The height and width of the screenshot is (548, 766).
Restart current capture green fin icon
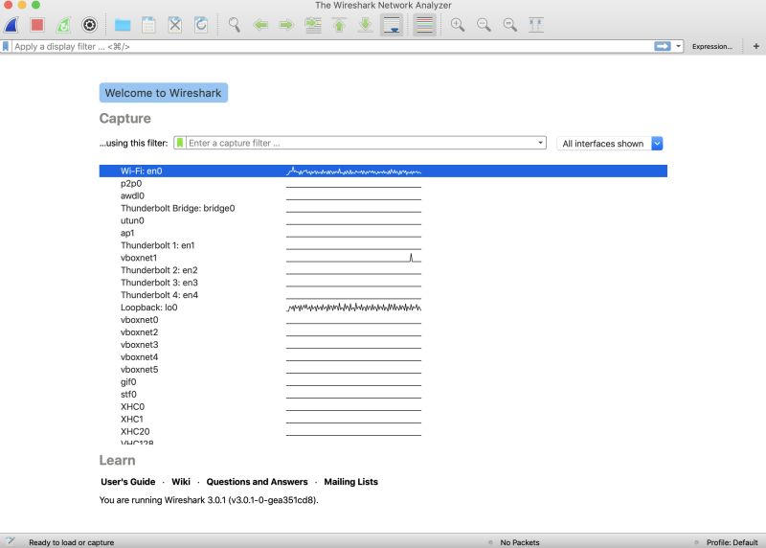point(63,25)
